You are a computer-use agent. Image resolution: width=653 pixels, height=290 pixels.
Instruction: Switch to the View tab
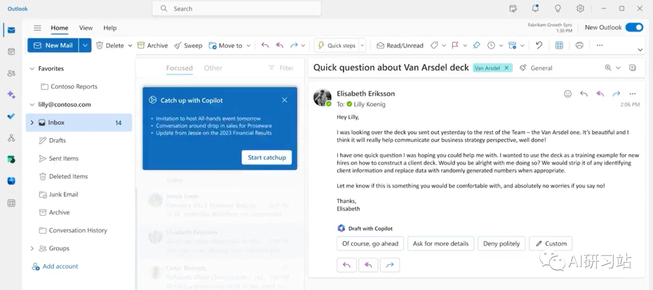(x=86, y=28)
